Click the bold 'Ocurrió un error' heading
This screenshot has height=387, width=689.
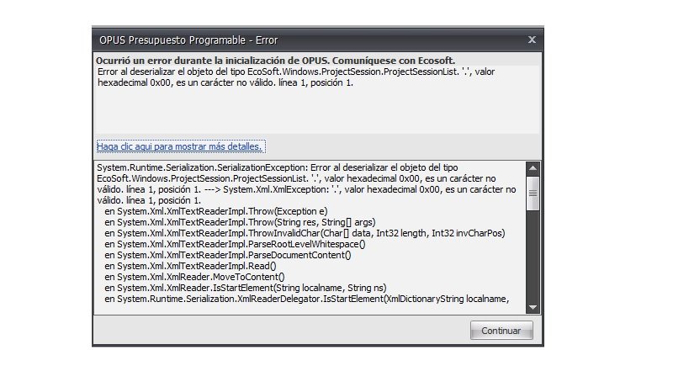276,61
